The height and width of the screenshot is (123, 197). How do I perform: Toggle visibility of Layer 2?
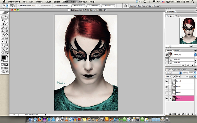tap(167, 87)
